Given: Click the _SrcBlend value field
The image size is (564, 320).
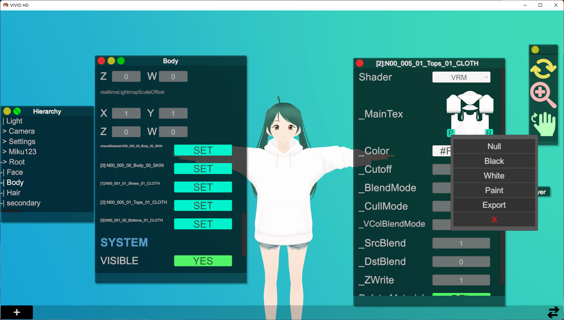Looking at the screenshot, I should pos(461,243).
